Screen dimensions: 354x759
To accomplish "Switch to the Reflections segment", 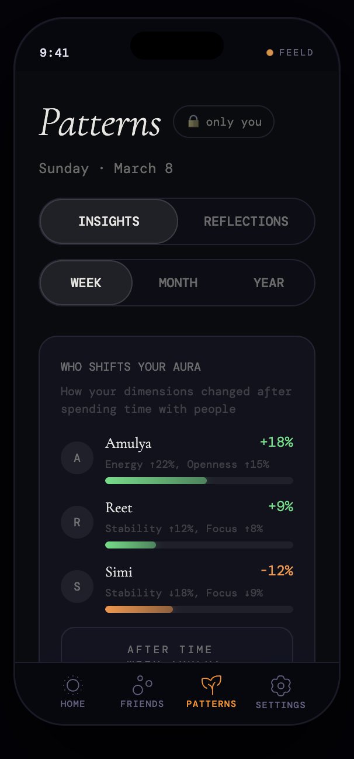I will coord(246,221).
